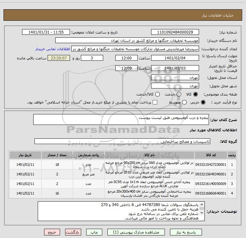The height and width of the screenshot is (238, 246).
Task: Toggle the اسناد خزانه اسلامی payment checkbox
Action: [155, 102]
